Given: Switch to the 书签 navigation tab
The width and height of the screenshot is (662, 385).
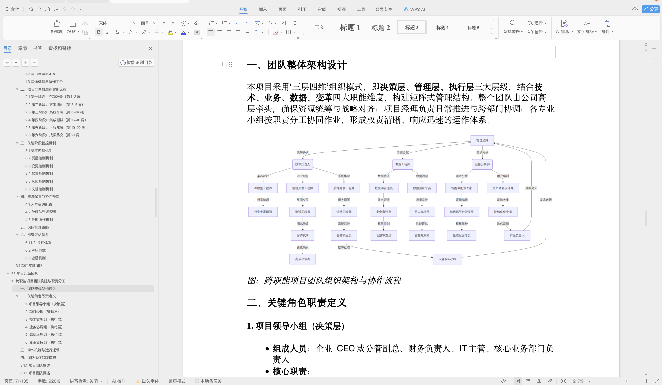Looking at the screenshot, I should [38, 48].
